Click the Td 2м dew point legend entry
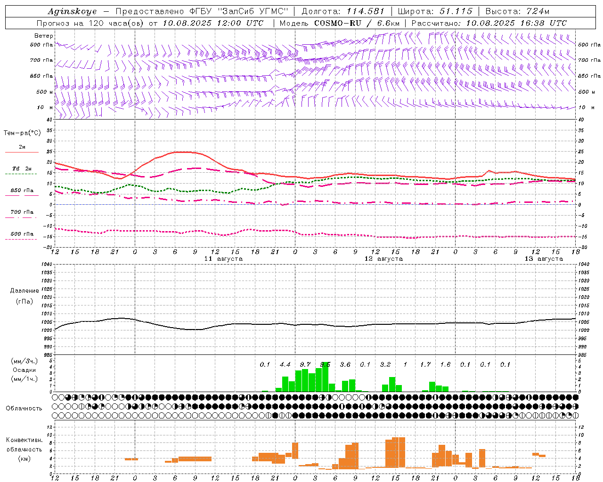The width and height of the screenshot is (603, 482). coord(22,169)
